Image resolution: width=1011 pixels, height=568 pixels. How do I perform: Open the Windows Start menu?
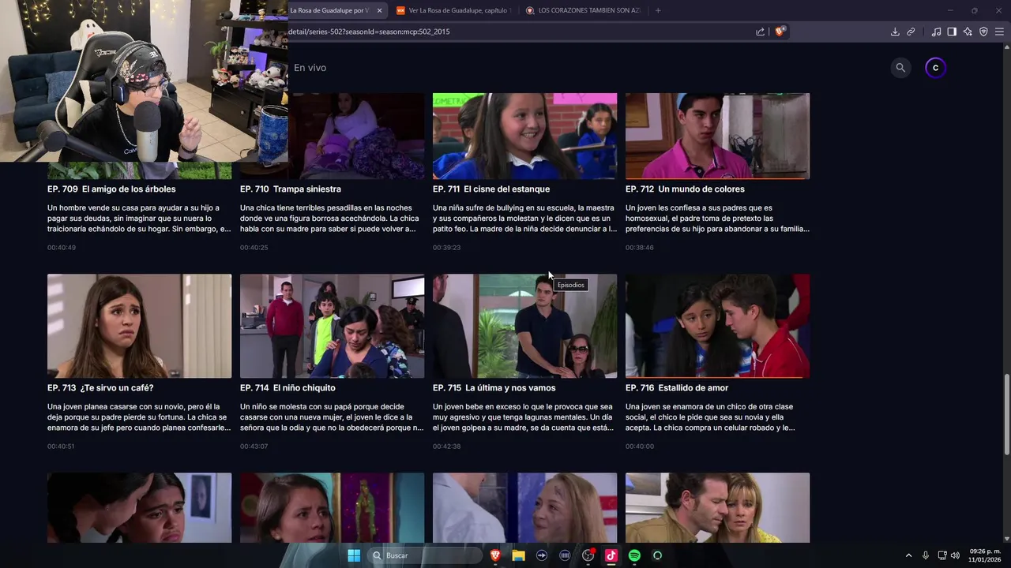point(354,555)
